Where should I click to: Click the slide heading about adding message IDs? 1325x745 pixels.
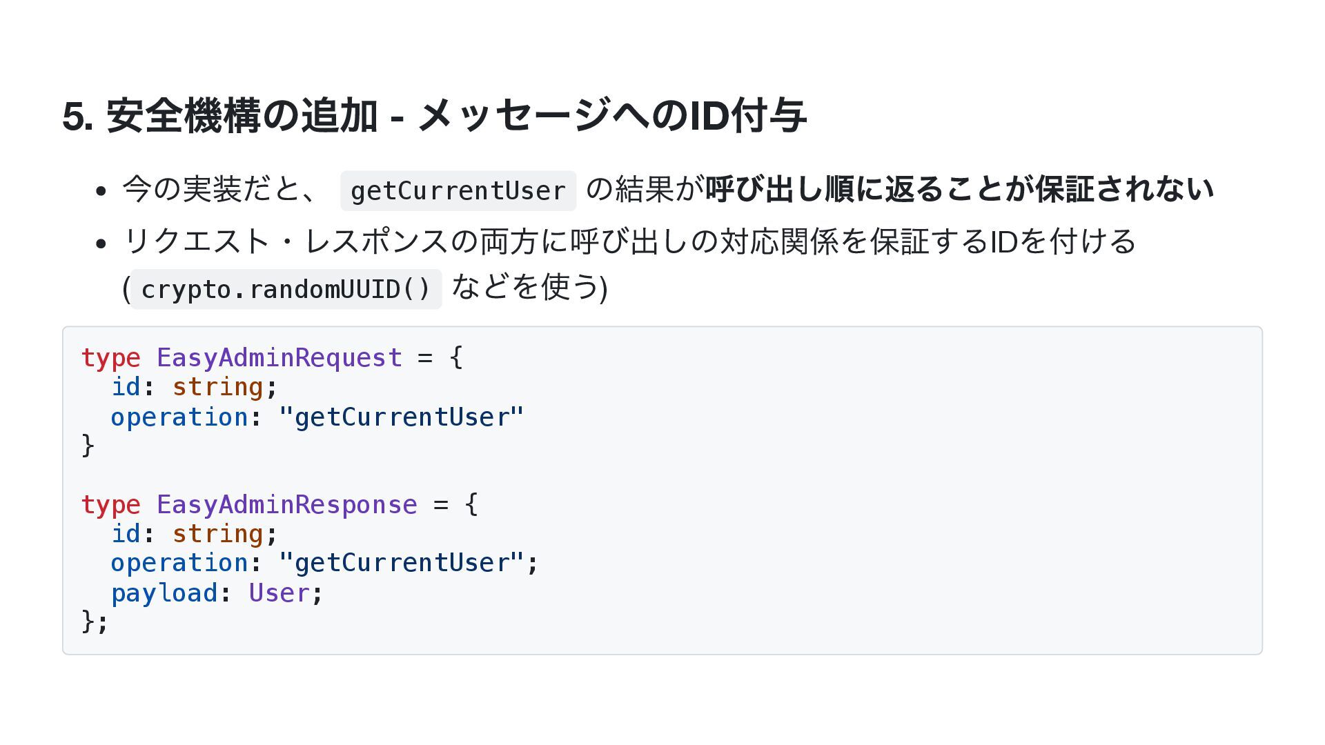(434, 116)
